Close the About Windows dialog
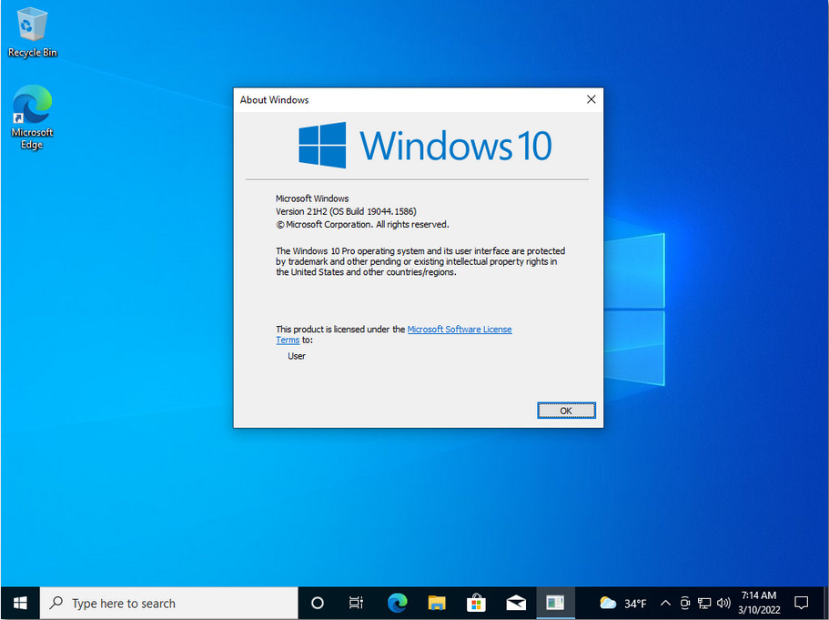The image size is (829, 620). pos(591,99)
